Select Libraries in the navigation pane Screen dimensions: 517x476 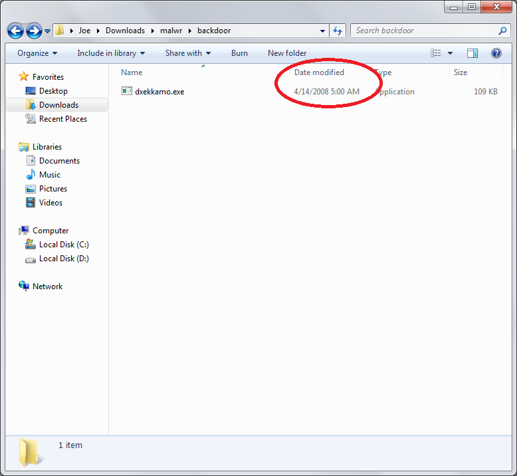coord(47,147)
